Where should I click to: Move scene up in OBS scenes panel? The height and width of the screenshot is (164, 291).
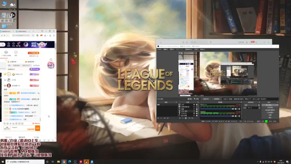click(165, 118)
